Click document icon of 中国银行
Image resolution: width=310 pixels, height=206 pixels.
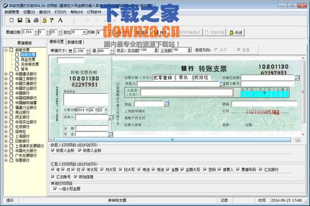(x=11, y=93)
